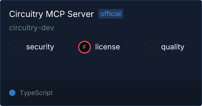Click the official badge

click(x=111, y=14)
